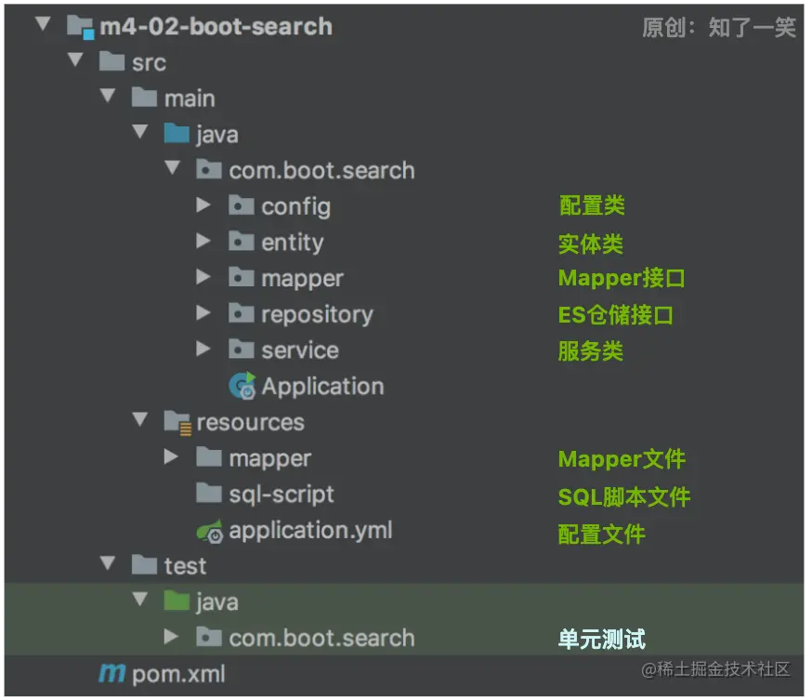Select the com.boot.search label under test
Screen dimensions: 812x700
(x=322, y=638)
